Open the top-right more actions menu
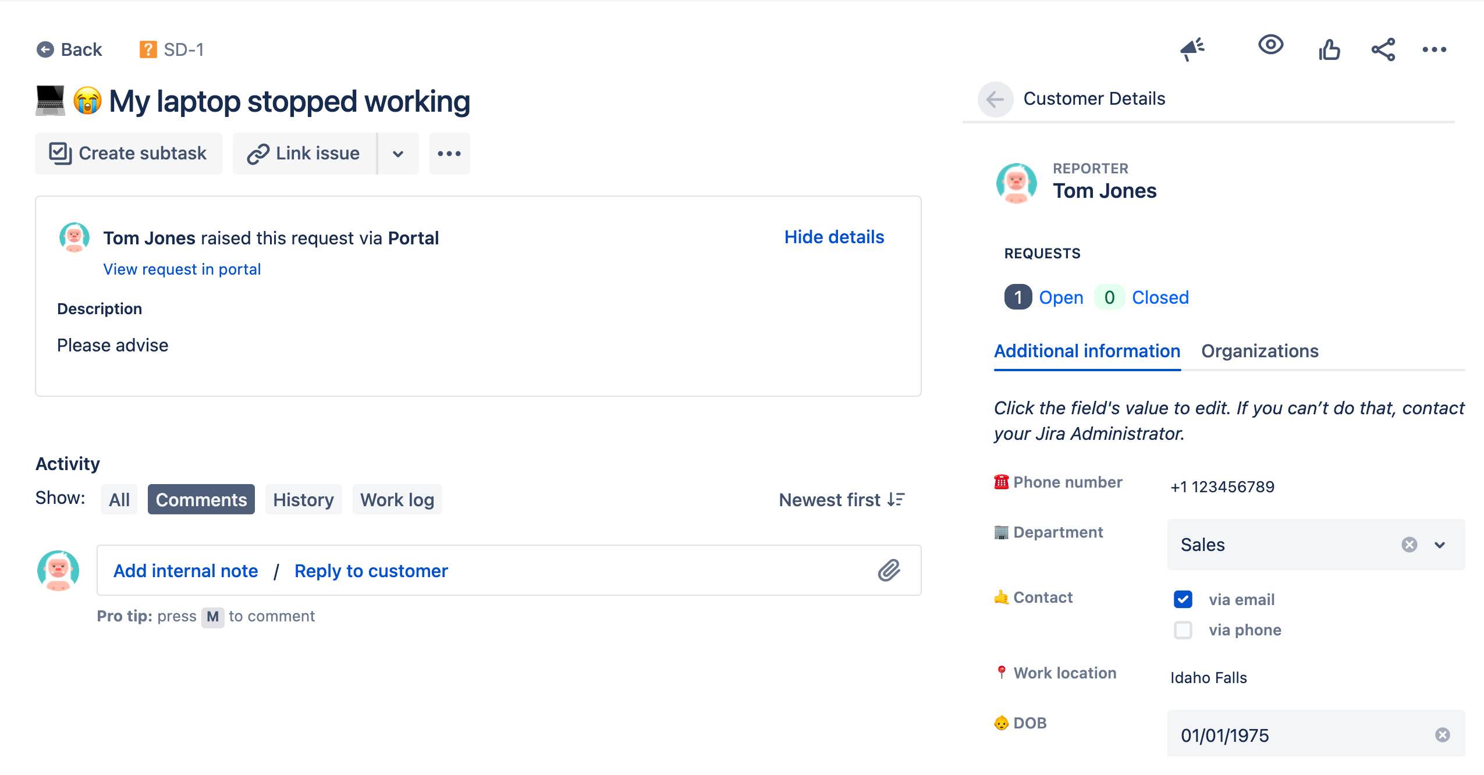 point(1434,49)
